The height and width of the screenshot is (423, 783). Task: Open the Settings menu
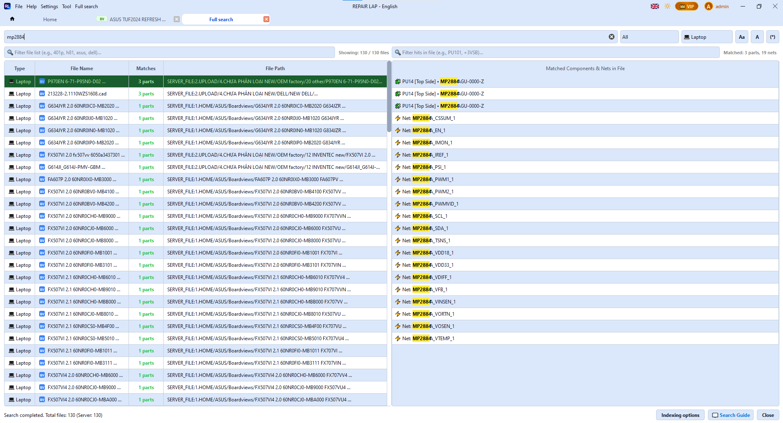click(x=49, y=7)
